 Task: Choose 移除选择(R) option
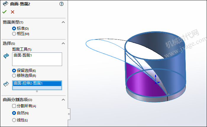14,76
